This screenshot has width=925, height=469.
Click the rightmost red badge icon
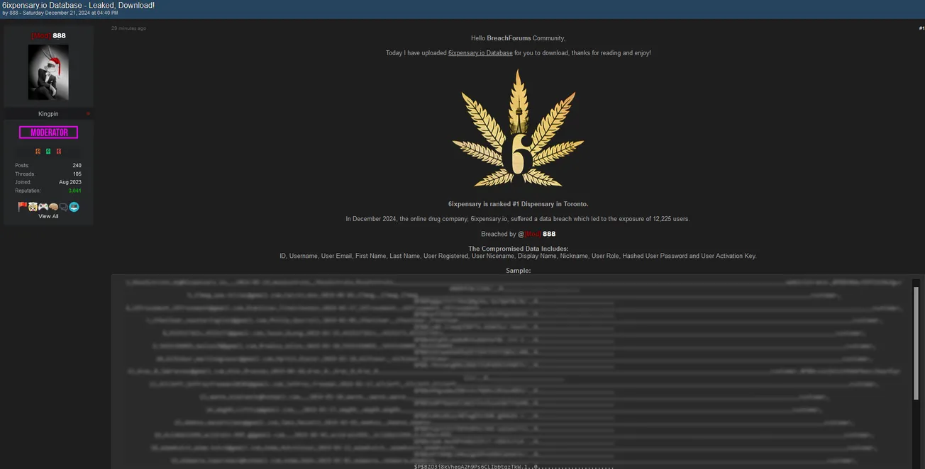(x=59, y=151)
